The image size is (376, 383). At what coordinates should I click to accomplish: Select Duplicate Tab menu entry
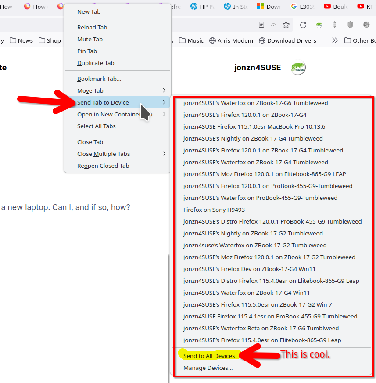tap(117, 63)
